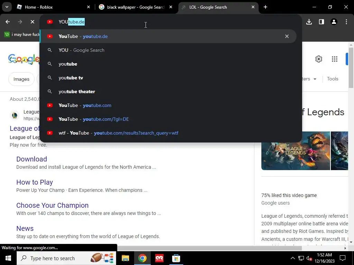Viewport: 354px width, 265px height.
Task: Open the Chrome downloads icon
Action: coord(309,22)
